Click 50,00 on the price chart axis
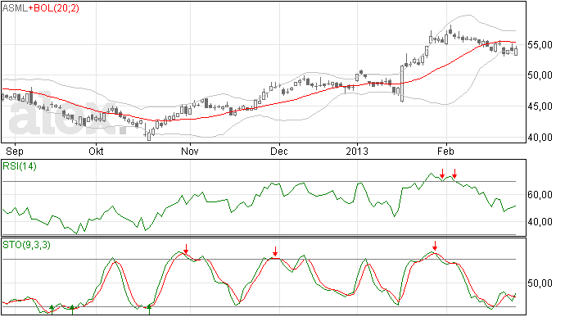 540,75
